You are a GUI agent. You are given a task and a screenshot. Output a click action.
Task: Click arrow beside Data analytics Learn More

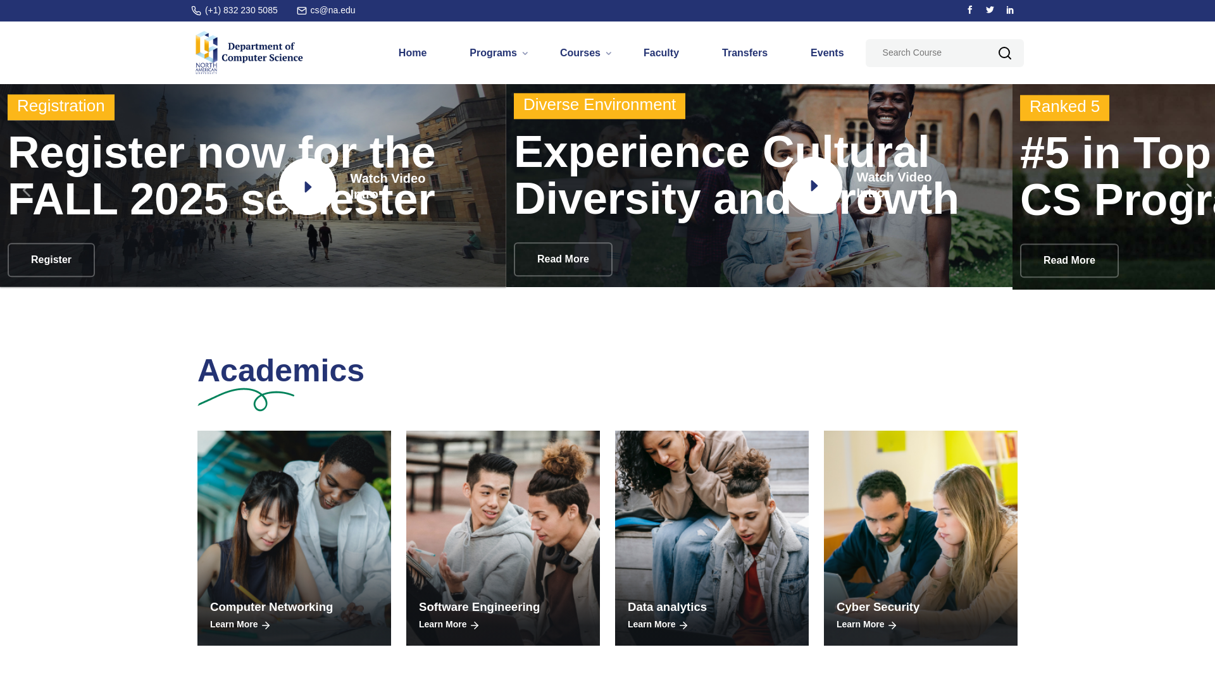pyautogui.click(x=683, y=625)
